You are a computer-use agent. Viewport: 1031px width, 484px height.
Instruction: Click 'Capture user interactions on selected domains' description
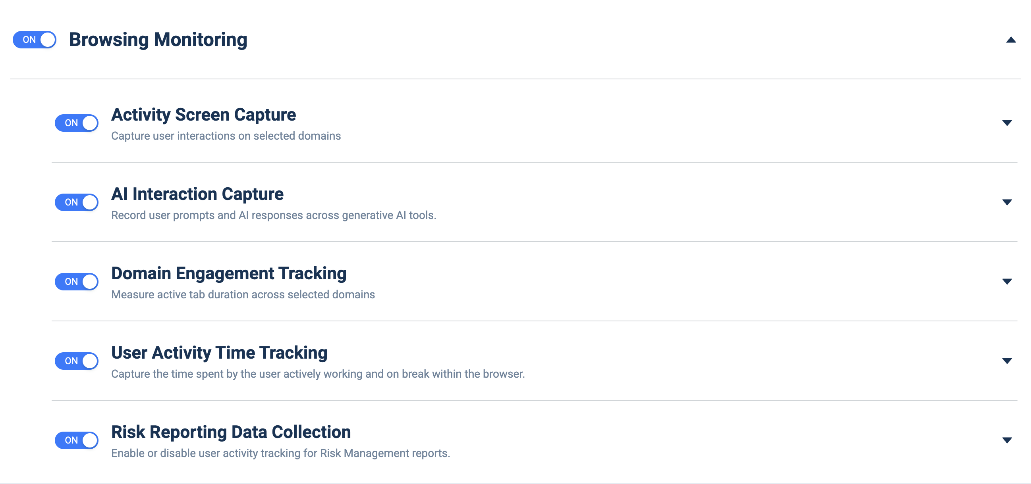(226, 136)
